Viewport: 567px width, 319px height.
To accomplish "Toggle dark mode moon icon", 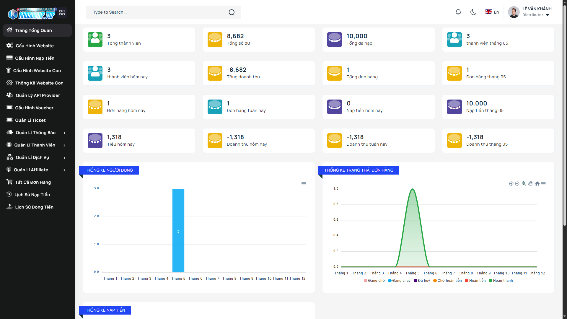I will (x=473, y=12).
